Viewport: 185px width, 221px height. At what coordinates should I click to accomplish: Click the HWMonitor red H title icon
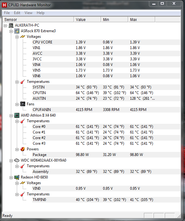pos(4,5)
